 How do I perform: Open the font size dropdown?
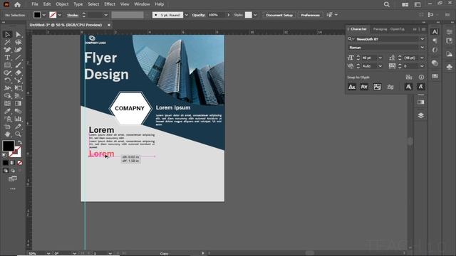pos(380,58)
